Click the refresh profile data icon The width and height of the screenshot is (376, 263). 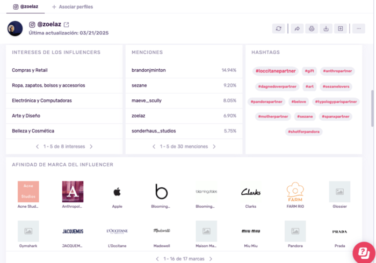point(278,28)
